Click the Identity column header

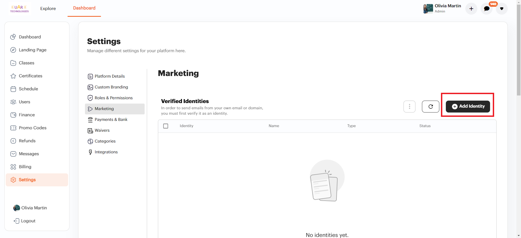[186, 126]
